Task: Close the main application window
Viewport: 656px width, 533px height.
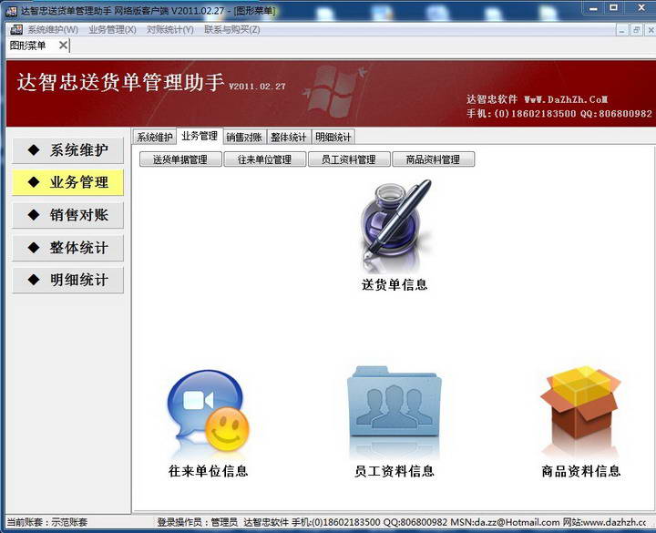Action: click(x=641, y=7)
